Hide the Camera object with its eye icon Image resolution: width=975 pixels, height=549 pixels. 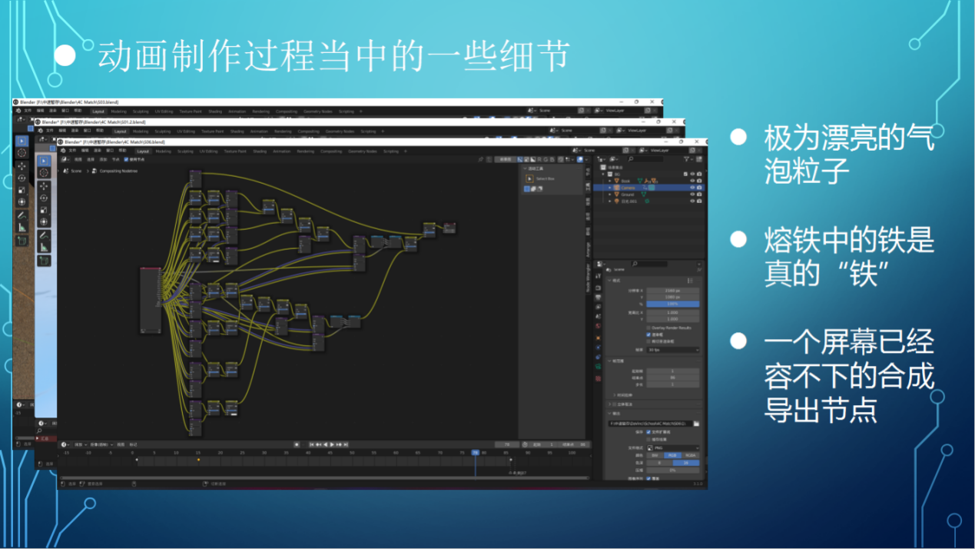691,188
